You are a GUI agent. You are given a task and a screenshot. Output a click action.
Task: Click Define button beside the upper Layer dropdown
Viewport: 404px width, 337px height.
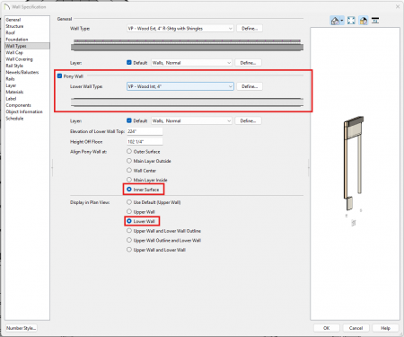click(x=248, y=63)
